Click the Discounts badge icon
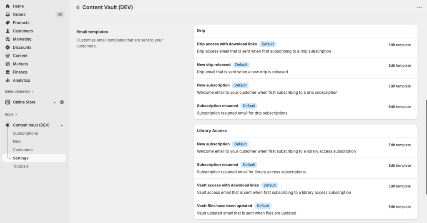 [x=8, y=48]
